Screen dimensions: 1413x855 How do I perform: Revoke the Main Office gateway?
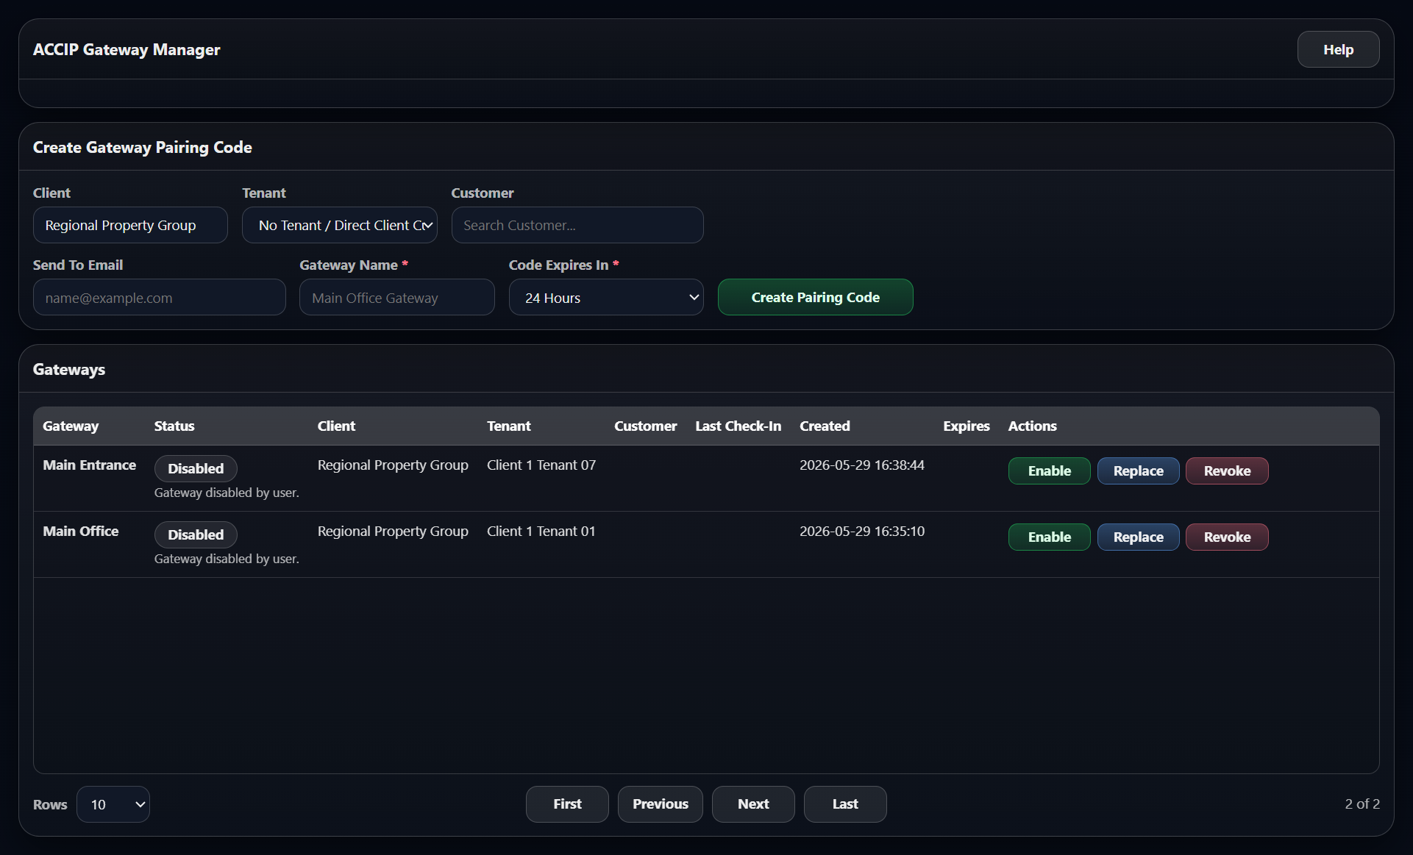tap(1227, 537)
